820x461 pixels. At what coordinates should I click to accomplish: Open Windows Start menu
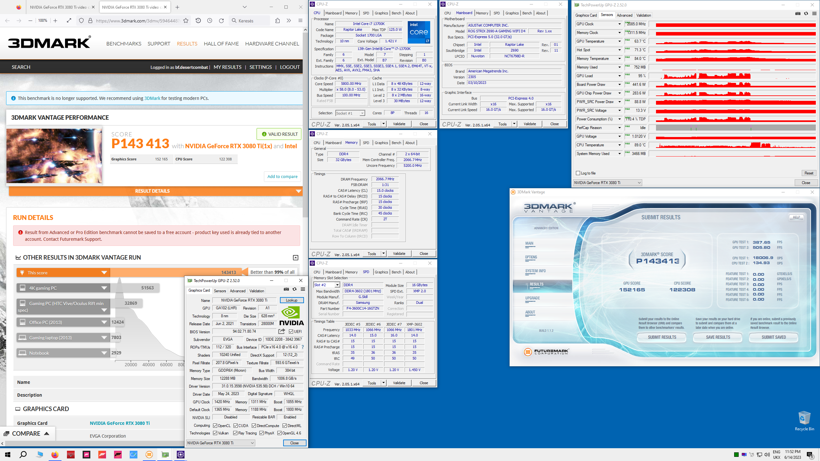8,455
